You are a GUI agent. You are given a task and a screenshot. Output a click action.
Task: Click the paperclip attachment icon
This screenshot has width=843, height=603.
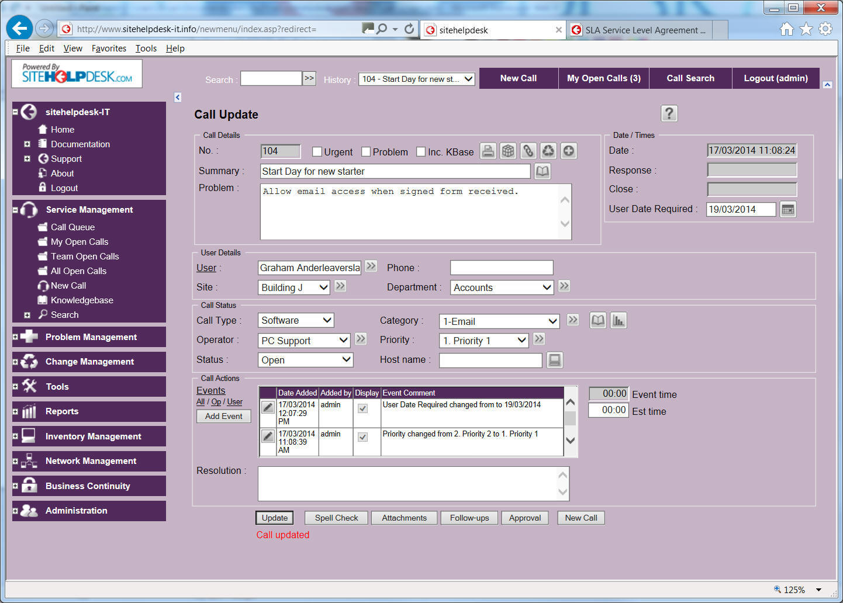point(528,151)
